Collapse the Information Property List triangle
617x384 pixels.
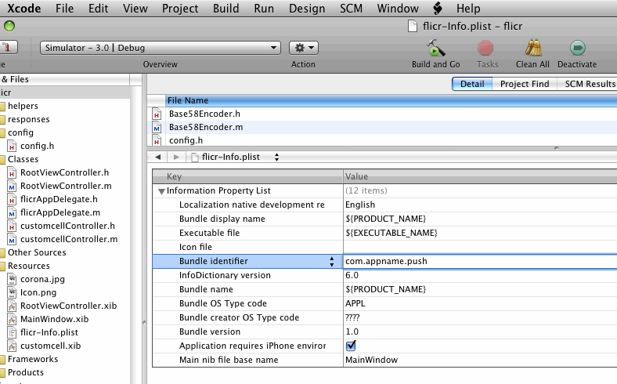coord(161,191)
